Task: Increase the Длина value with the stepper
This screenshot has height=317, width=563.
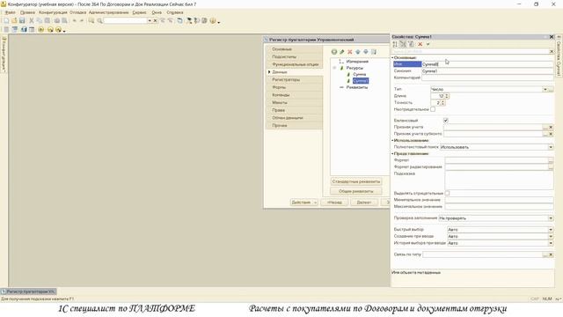Action: coord(447,95)
